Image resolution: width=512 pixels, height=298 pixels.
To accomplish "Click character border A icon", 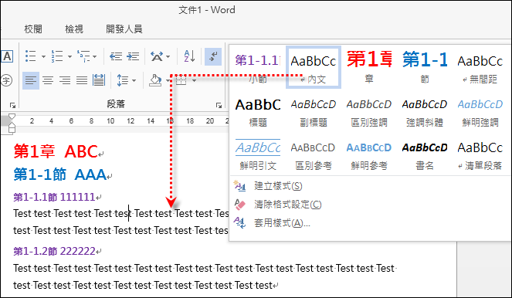I will point(7,56).
